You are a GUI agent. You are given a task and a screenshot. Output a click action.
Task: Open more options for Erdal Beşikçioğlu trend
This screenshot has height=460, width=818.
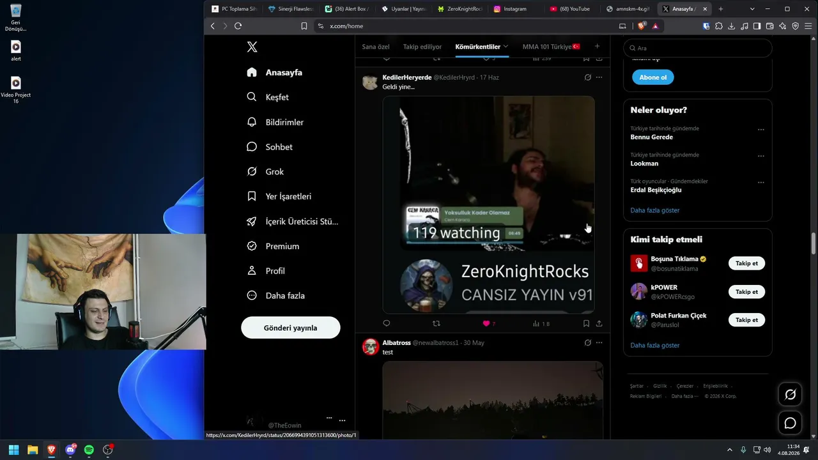click(761, 182)
